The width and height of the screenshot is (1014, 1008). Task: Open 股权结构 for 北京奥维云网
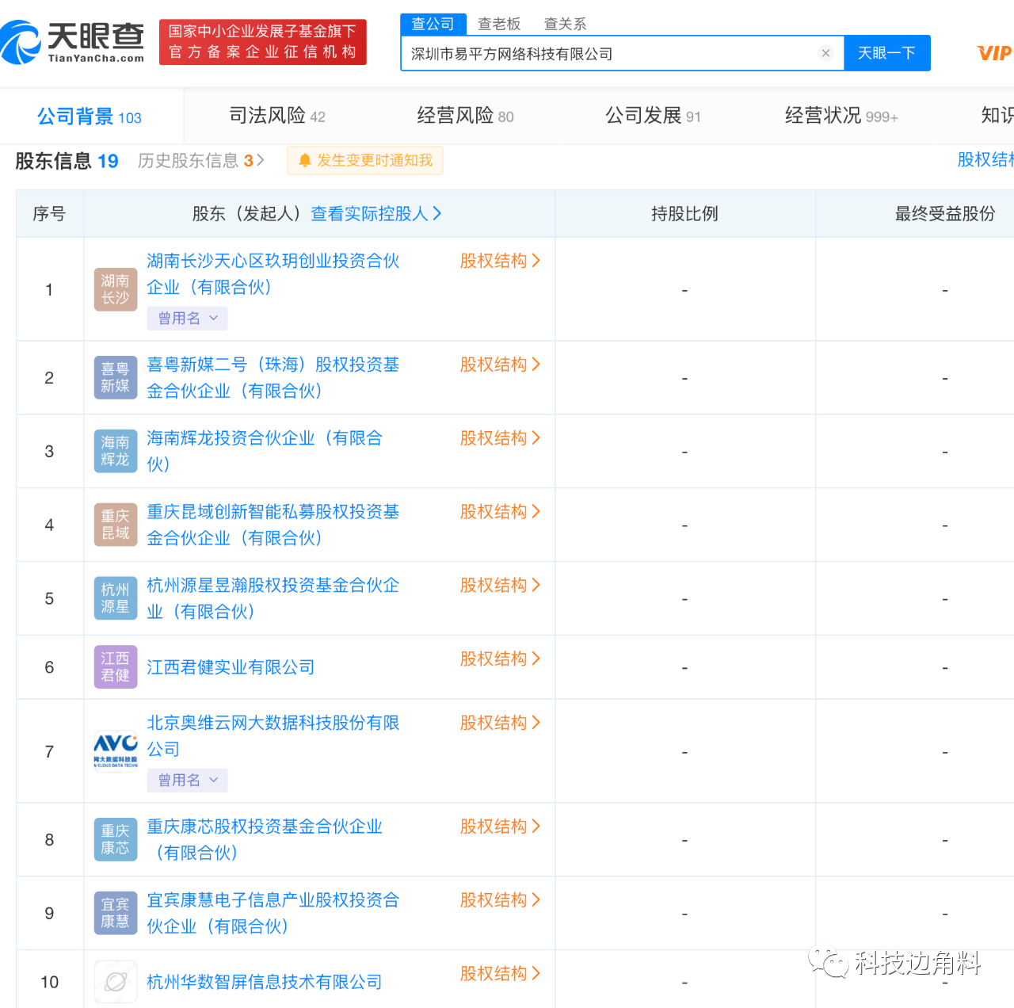[x=500, y=724]
